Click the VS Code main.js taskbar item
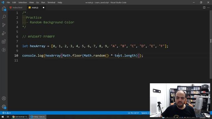212x119 pixels. tap(38, 117)
